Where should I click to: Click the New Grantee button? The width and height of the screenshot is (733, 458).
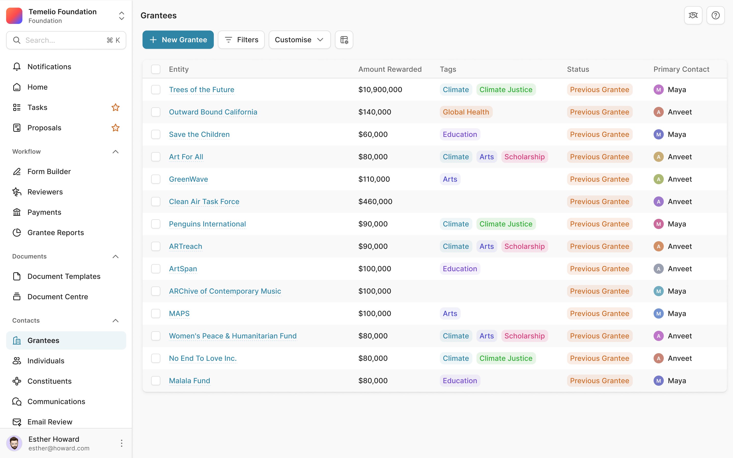tap(178, 40)
